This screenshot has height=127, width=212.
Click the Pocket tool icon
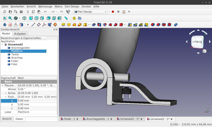94,25
